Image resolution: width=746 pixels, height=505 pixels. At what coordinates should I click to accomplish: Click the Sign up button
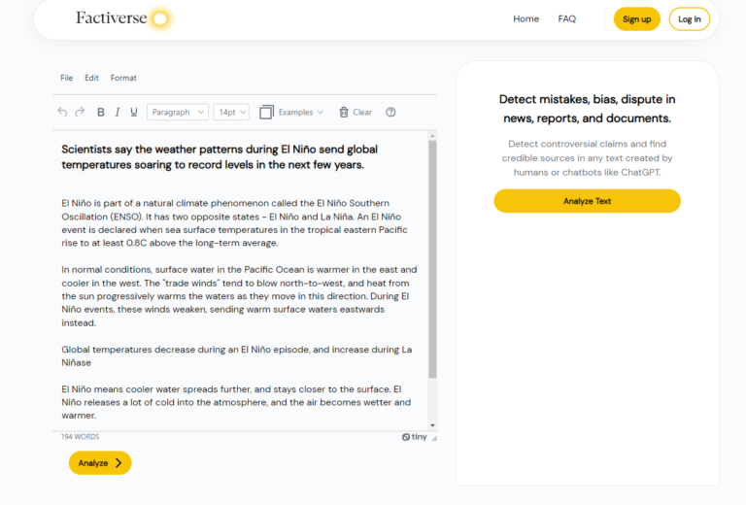[x=636, y=19]
